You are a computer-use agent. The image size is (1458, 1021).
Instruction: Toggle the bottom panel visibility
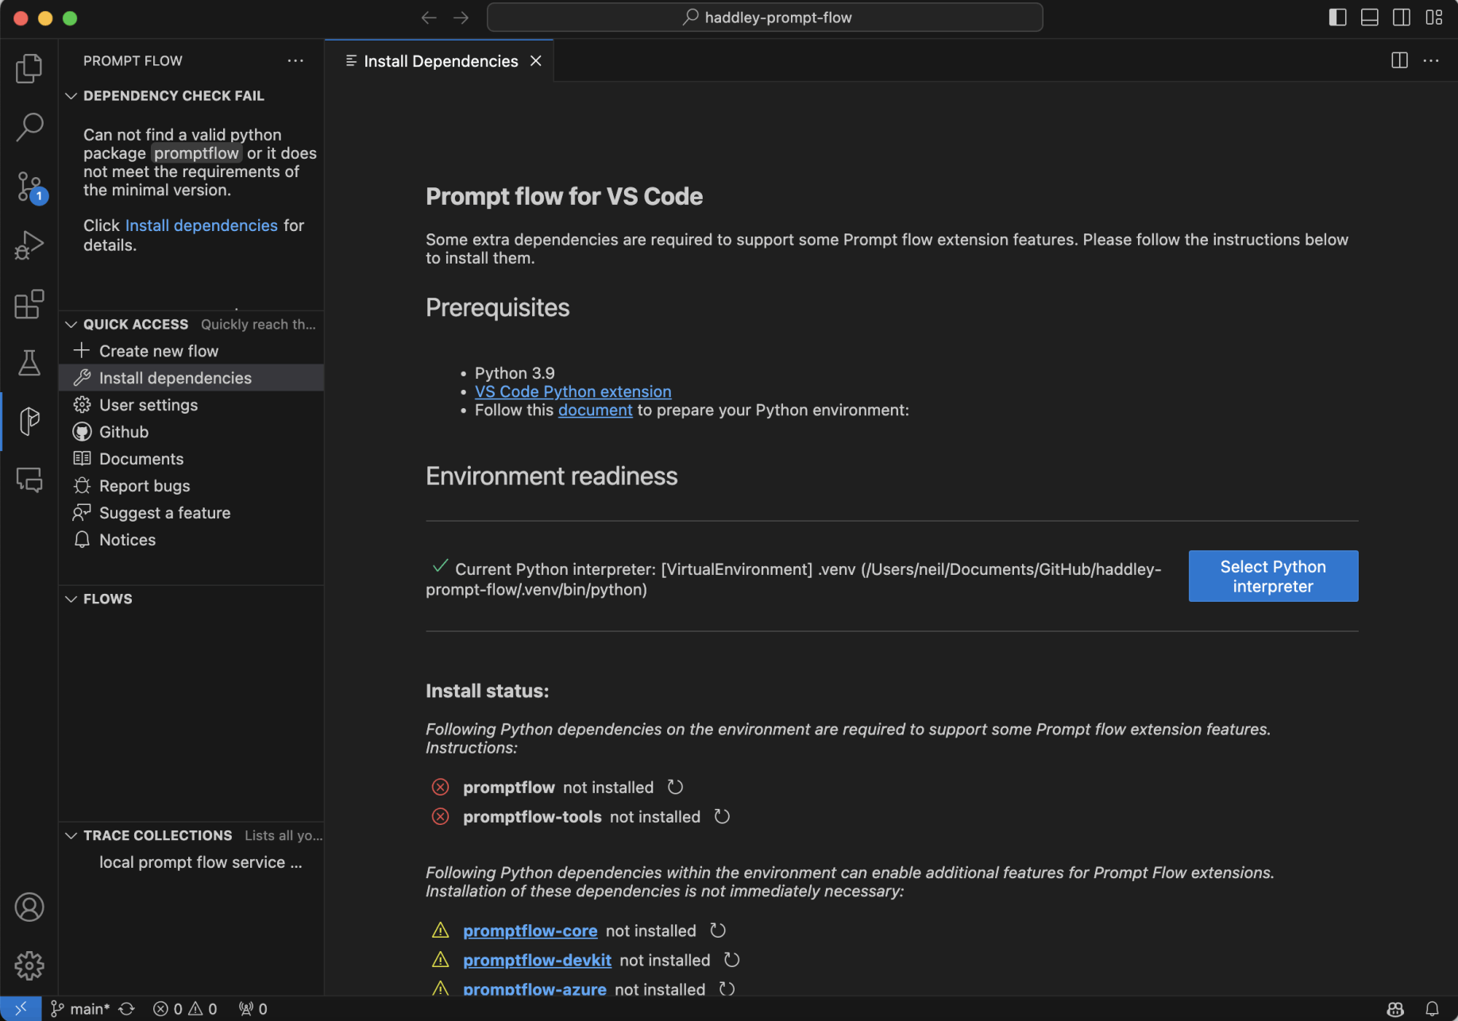(1369, 17)
